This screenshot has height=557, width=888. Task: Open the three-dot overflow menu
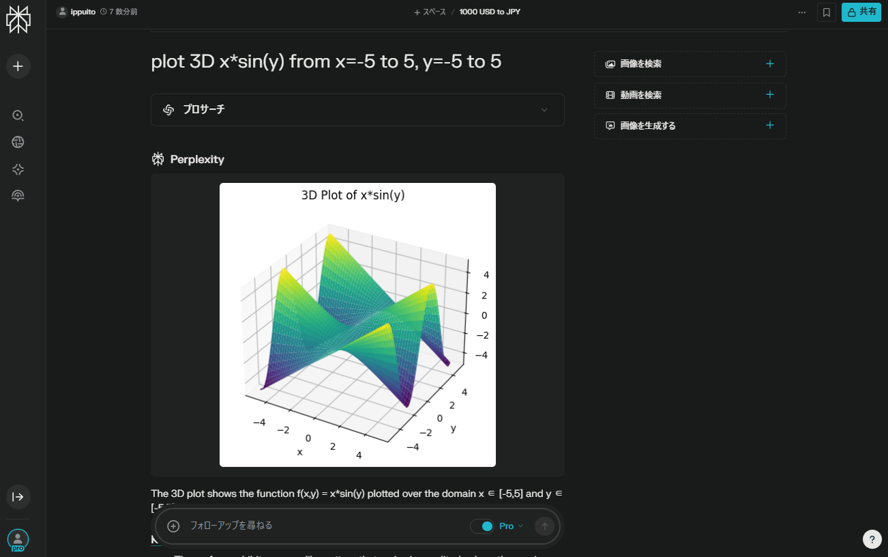pyautogui.click(x=801, y=12)
